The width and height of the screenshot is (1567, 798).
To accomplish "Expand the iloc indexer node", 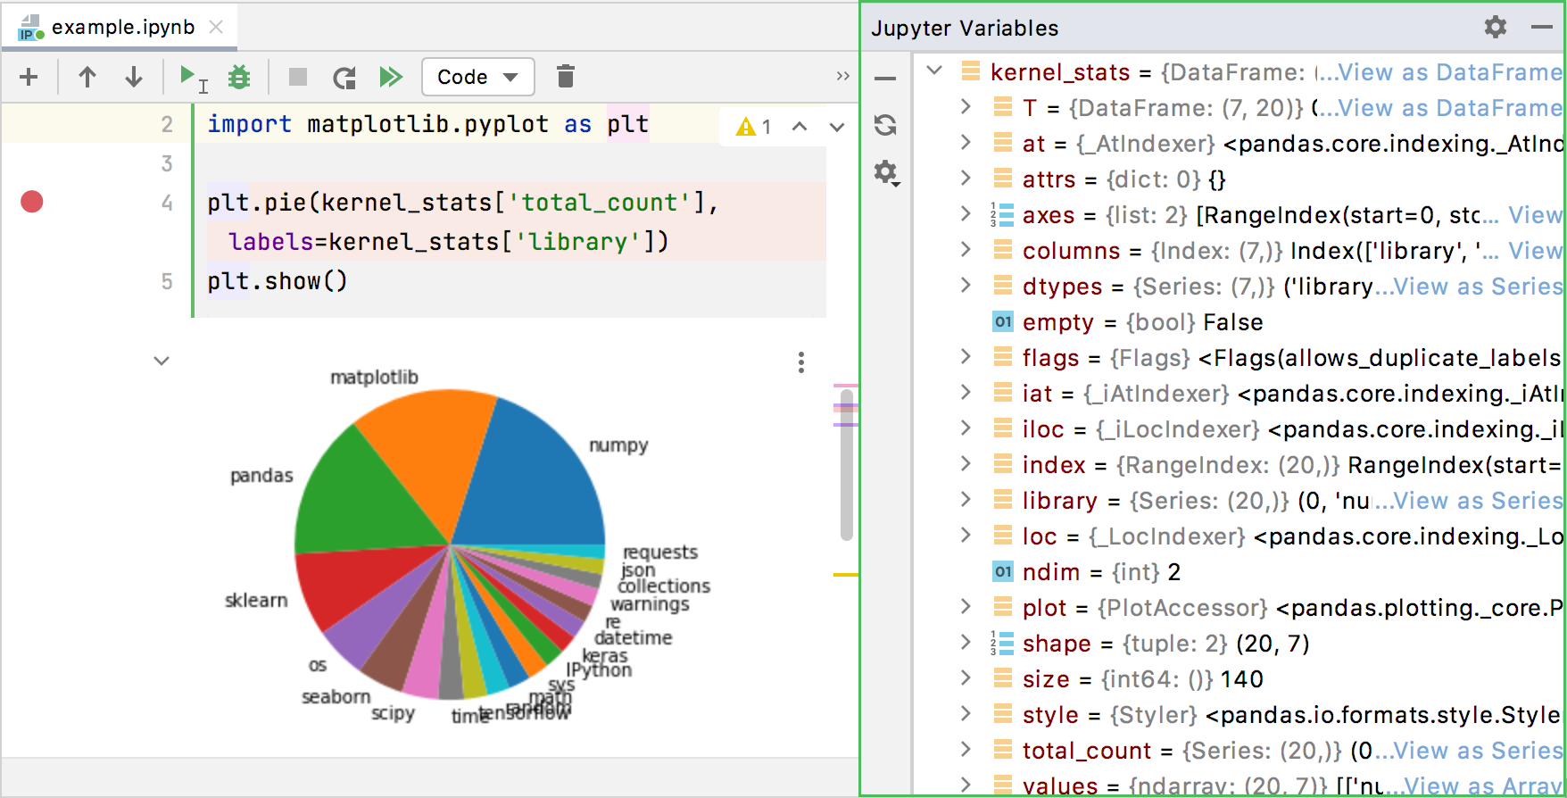I will pyautogui.click(x=966, y=428).
